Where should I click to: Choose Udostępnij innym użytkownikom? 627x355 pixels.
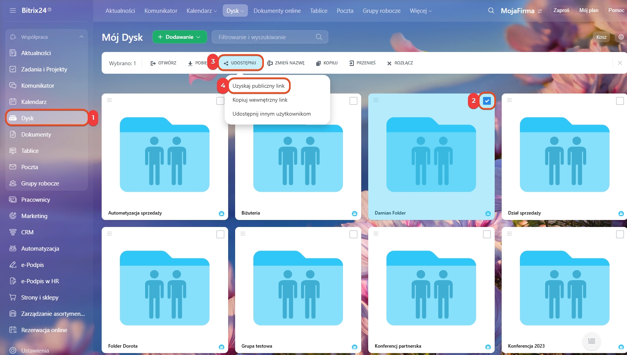[x=272, y=114]
